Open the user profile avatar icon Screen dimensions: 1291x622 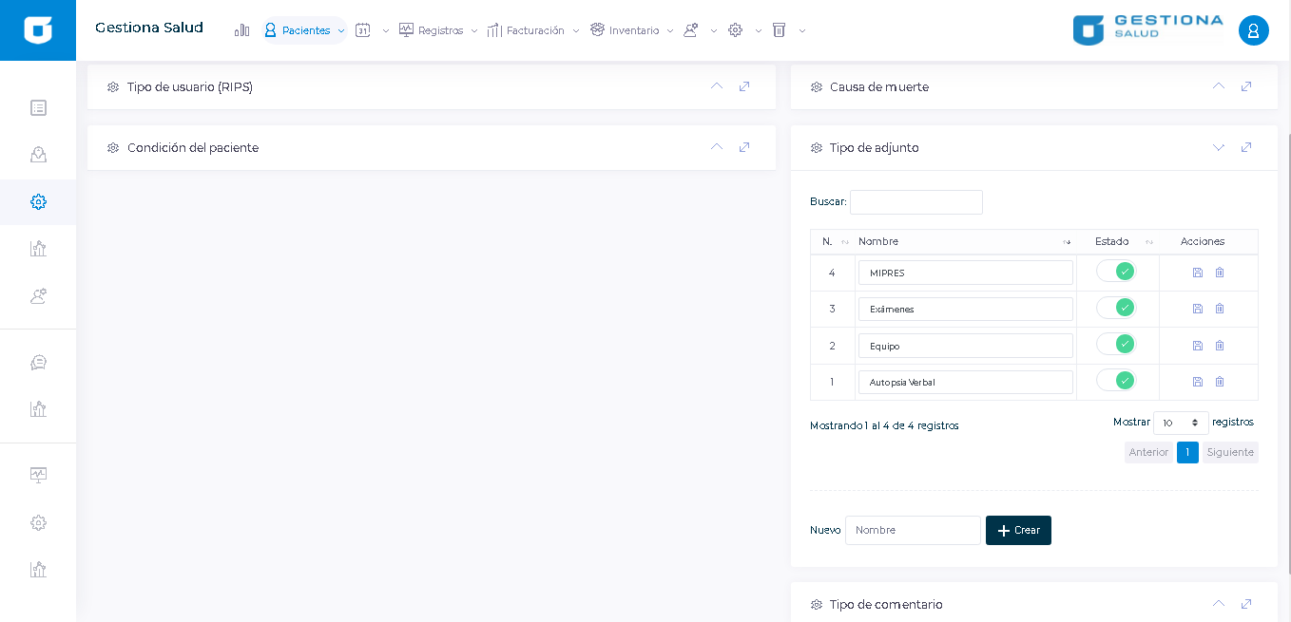[x=1253, y=30]
